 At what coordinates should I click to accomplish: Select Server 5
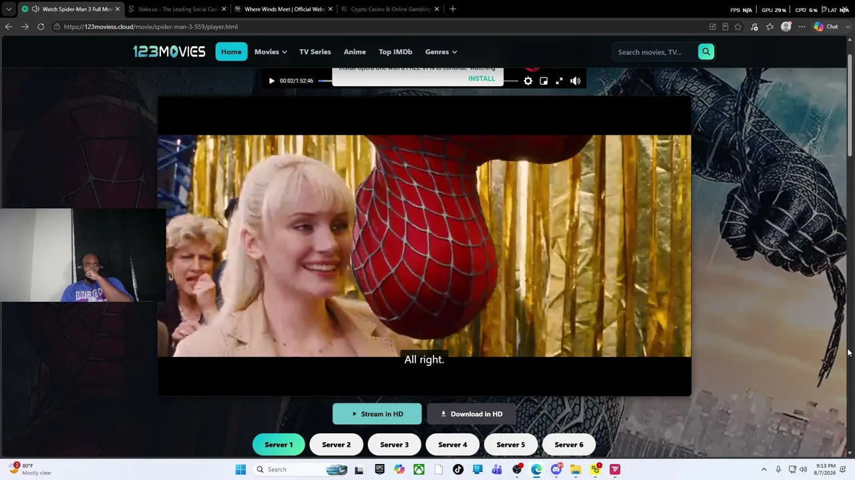(x=510, y=445)
